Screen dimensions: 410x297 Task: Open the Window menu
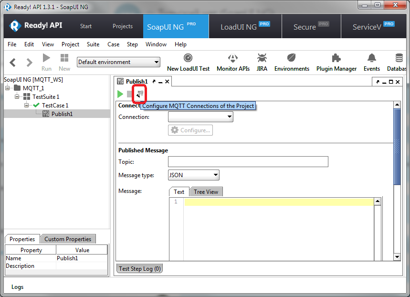156,44
